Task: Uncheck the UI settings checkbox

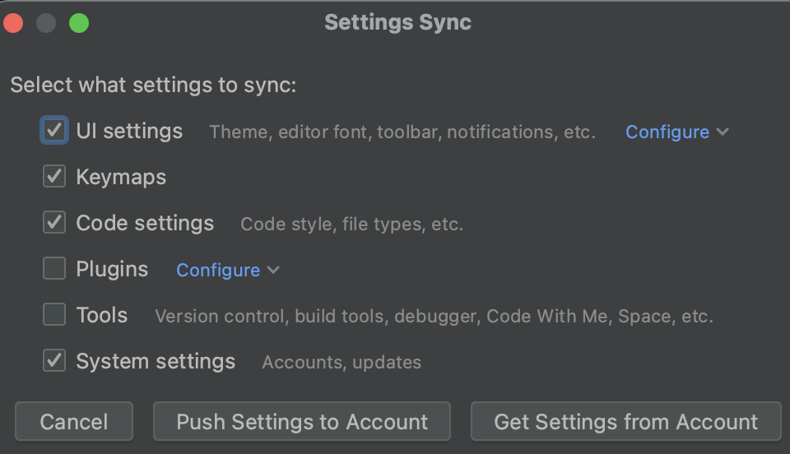Action: tap(54, 131)
